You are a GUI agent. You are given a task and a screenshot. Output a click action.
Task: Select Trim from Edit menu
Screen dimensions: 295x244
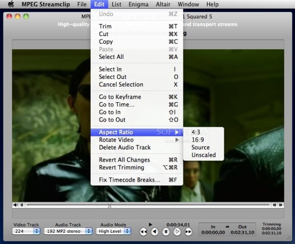tap(137, 26)
